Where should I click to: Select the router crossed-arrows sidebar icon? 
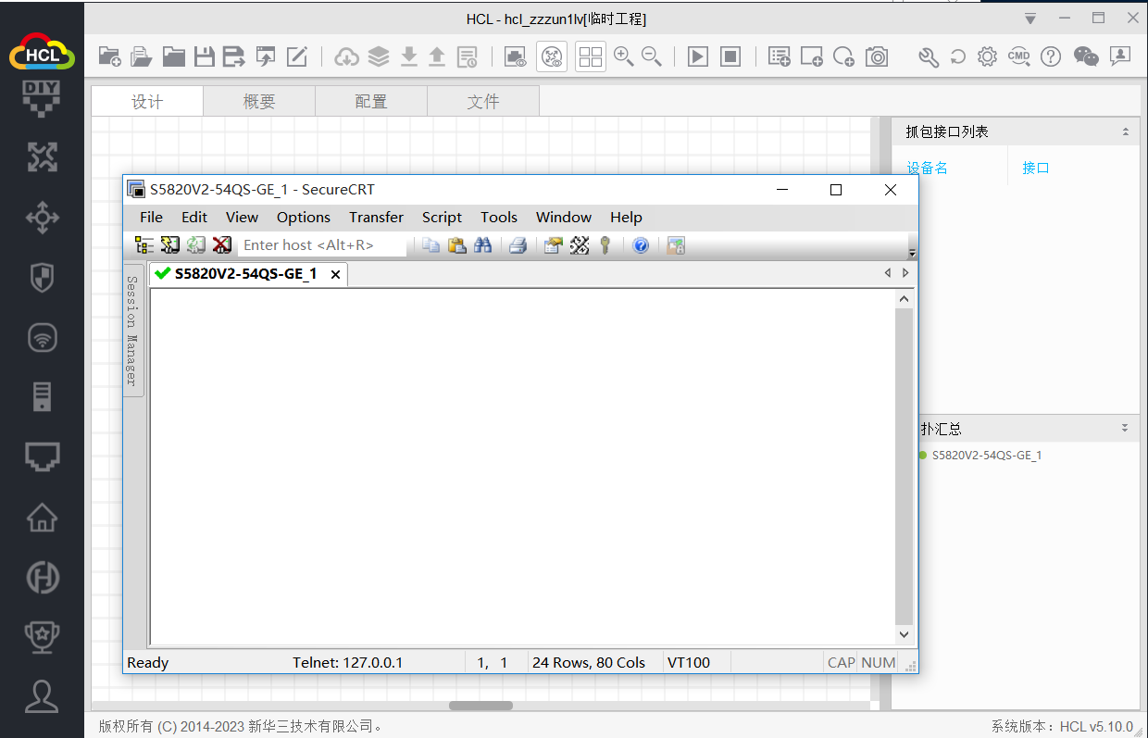pos(42,157)
